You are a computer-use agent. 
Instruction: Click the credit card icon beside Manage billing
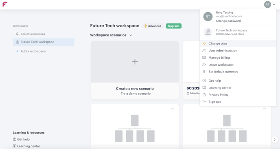pos(204,57)
